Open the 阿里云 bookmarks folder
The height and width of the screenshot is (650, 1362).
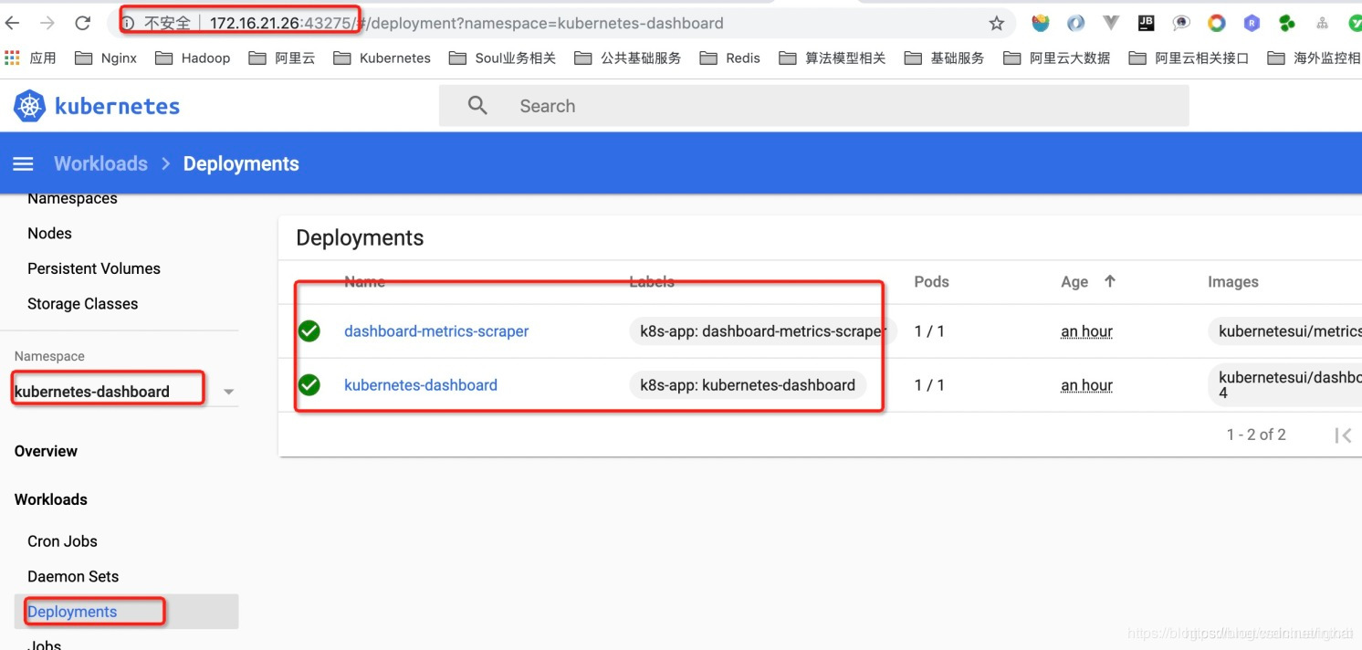(282, 58)
